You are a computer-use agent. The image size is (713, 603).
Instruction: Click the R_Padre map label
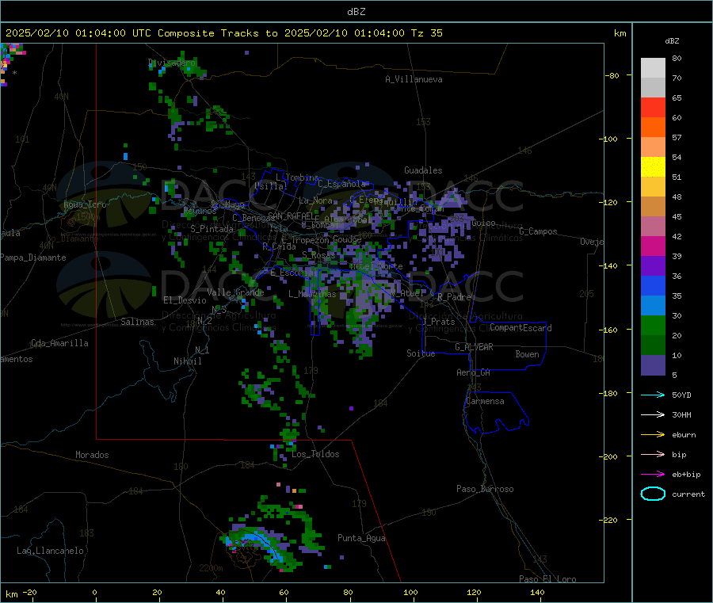pyautogui.click(x=455, y=297)
